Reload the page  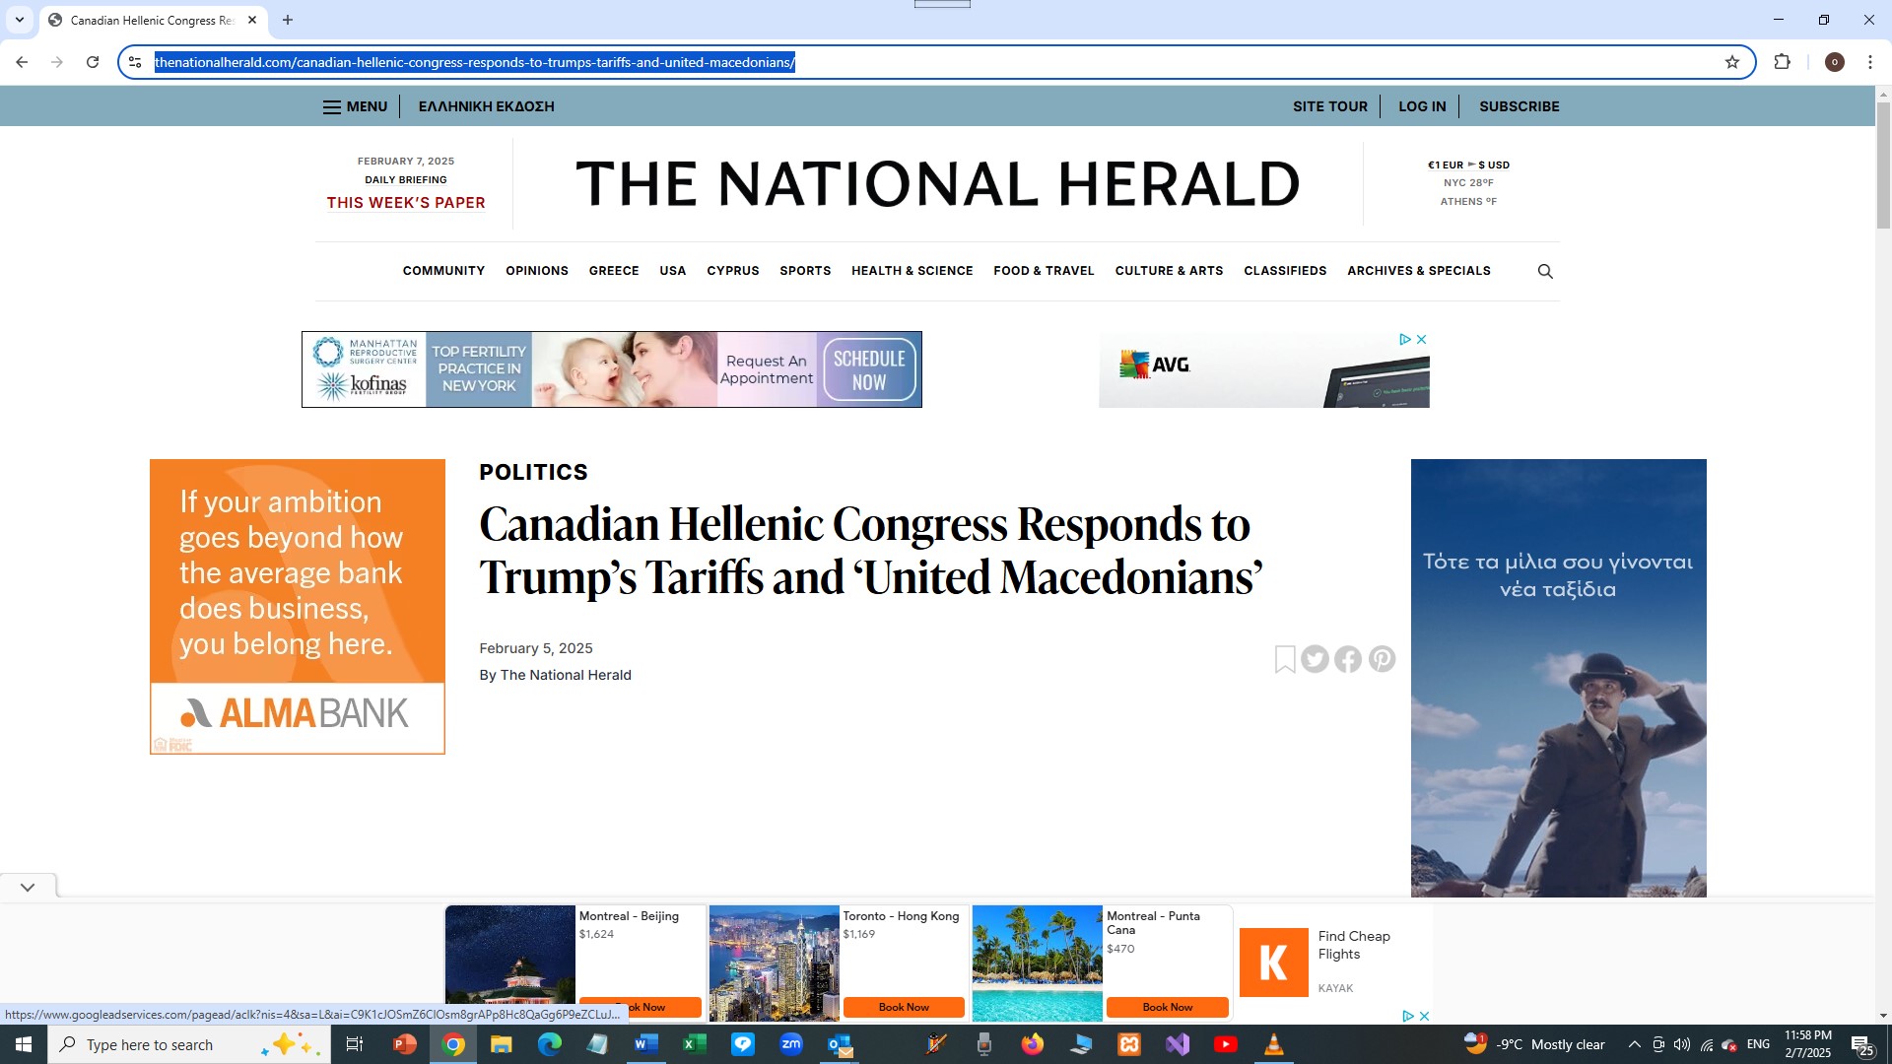click(93, 62)
